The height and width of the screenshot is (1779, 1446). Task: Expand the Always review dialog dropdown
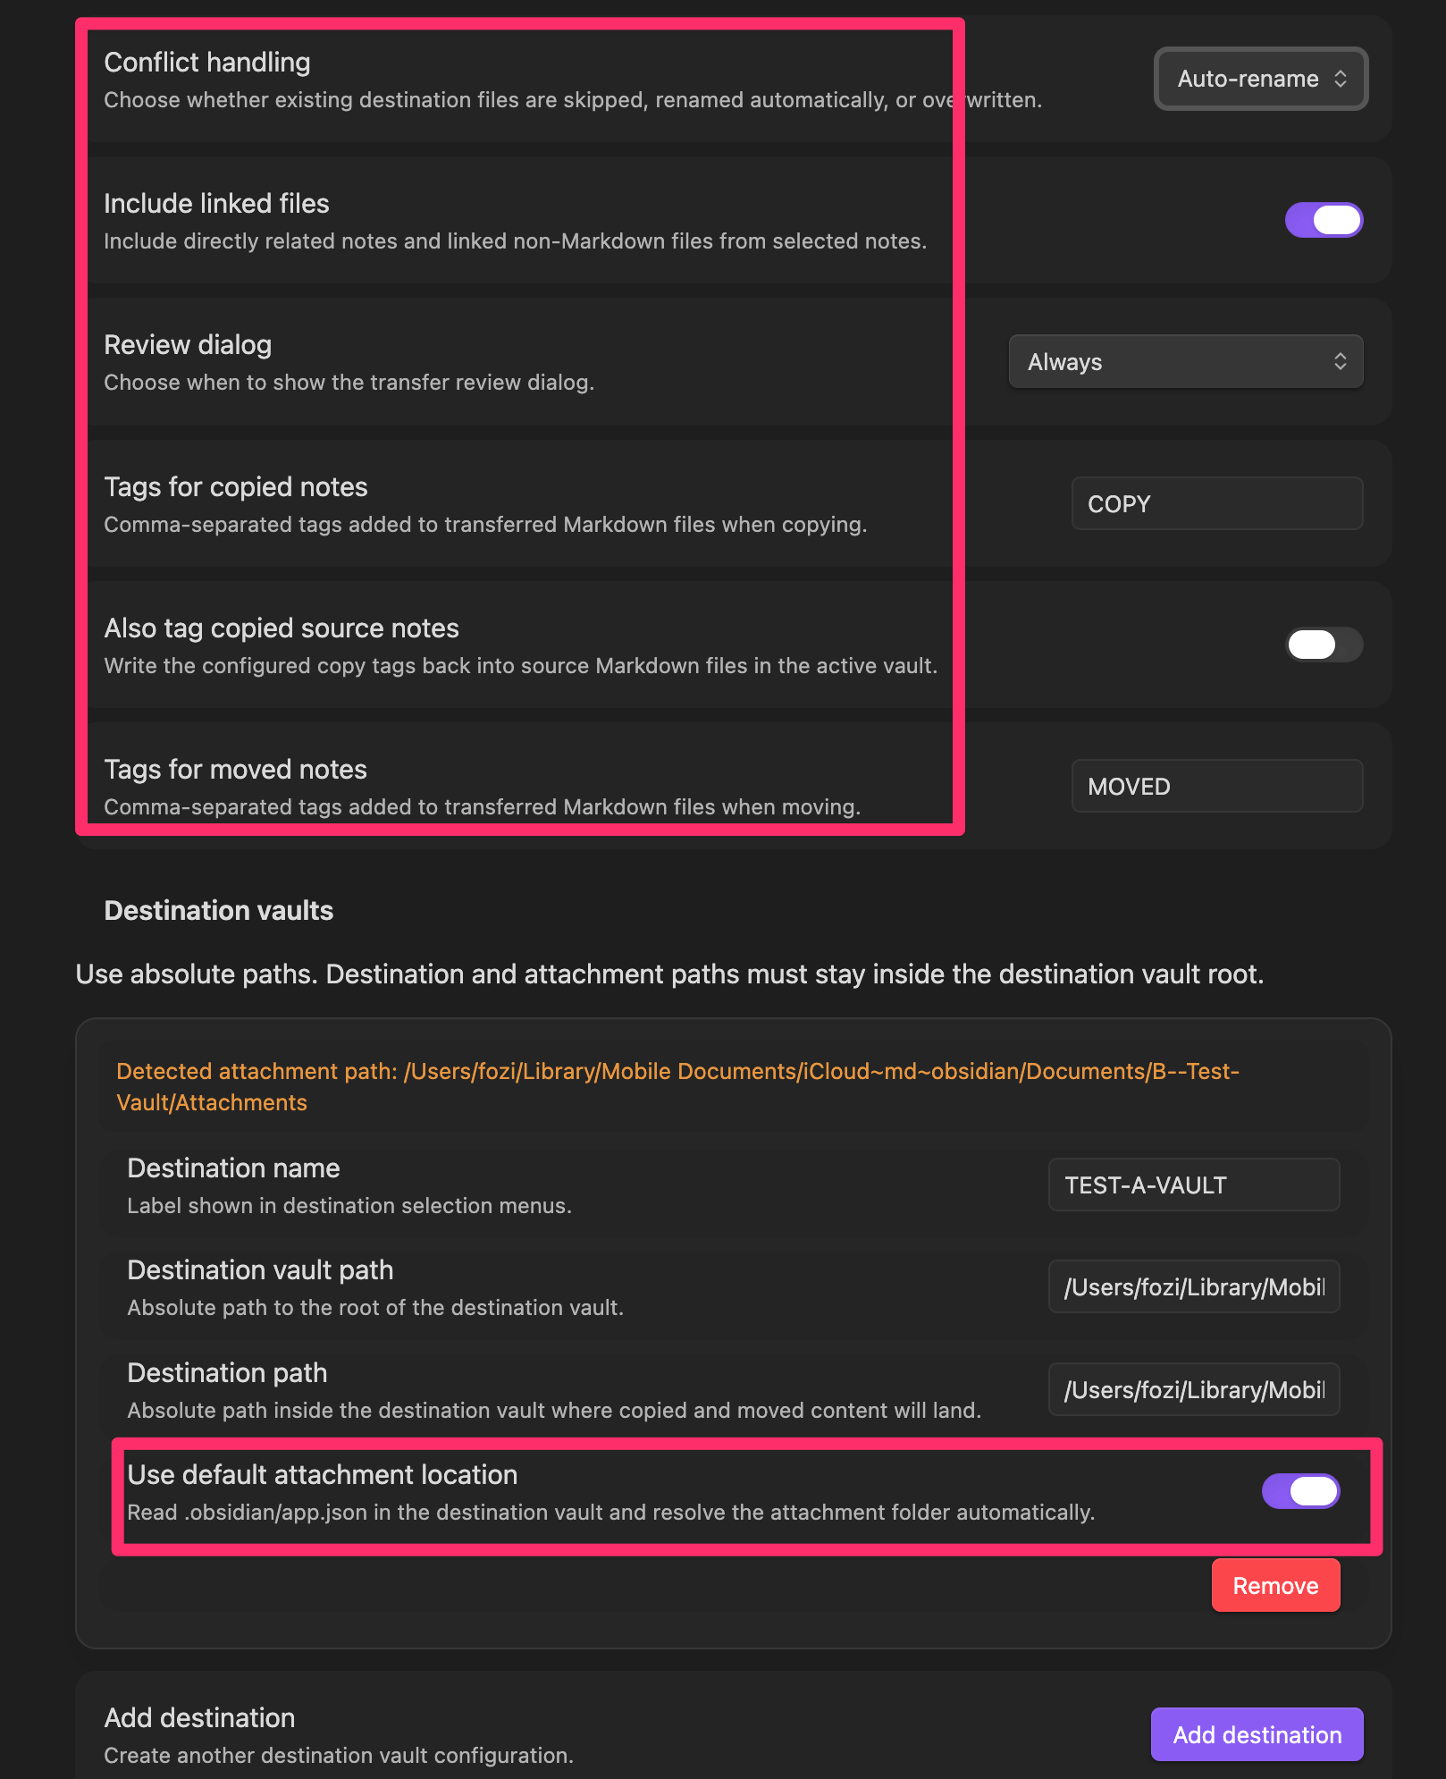pyautogui.click(x=1186, y=361)
